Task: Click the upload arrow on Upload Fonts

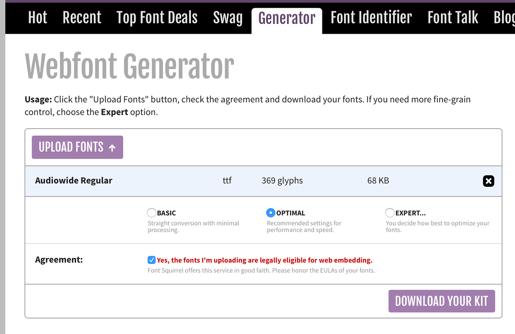Action: click(x=112, y=147)
